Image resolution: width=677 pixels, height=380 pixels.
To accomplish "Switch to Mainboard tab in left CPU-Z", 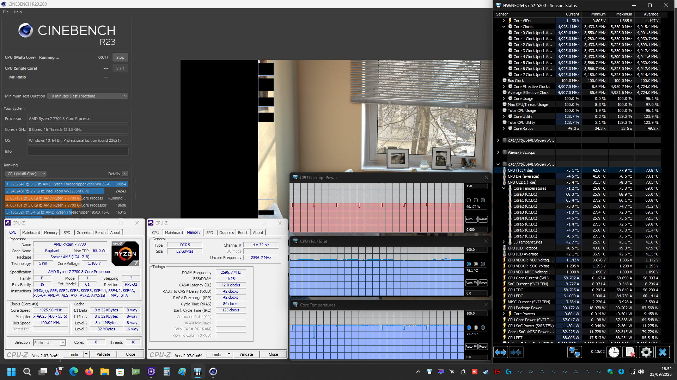I will point(31,233).
